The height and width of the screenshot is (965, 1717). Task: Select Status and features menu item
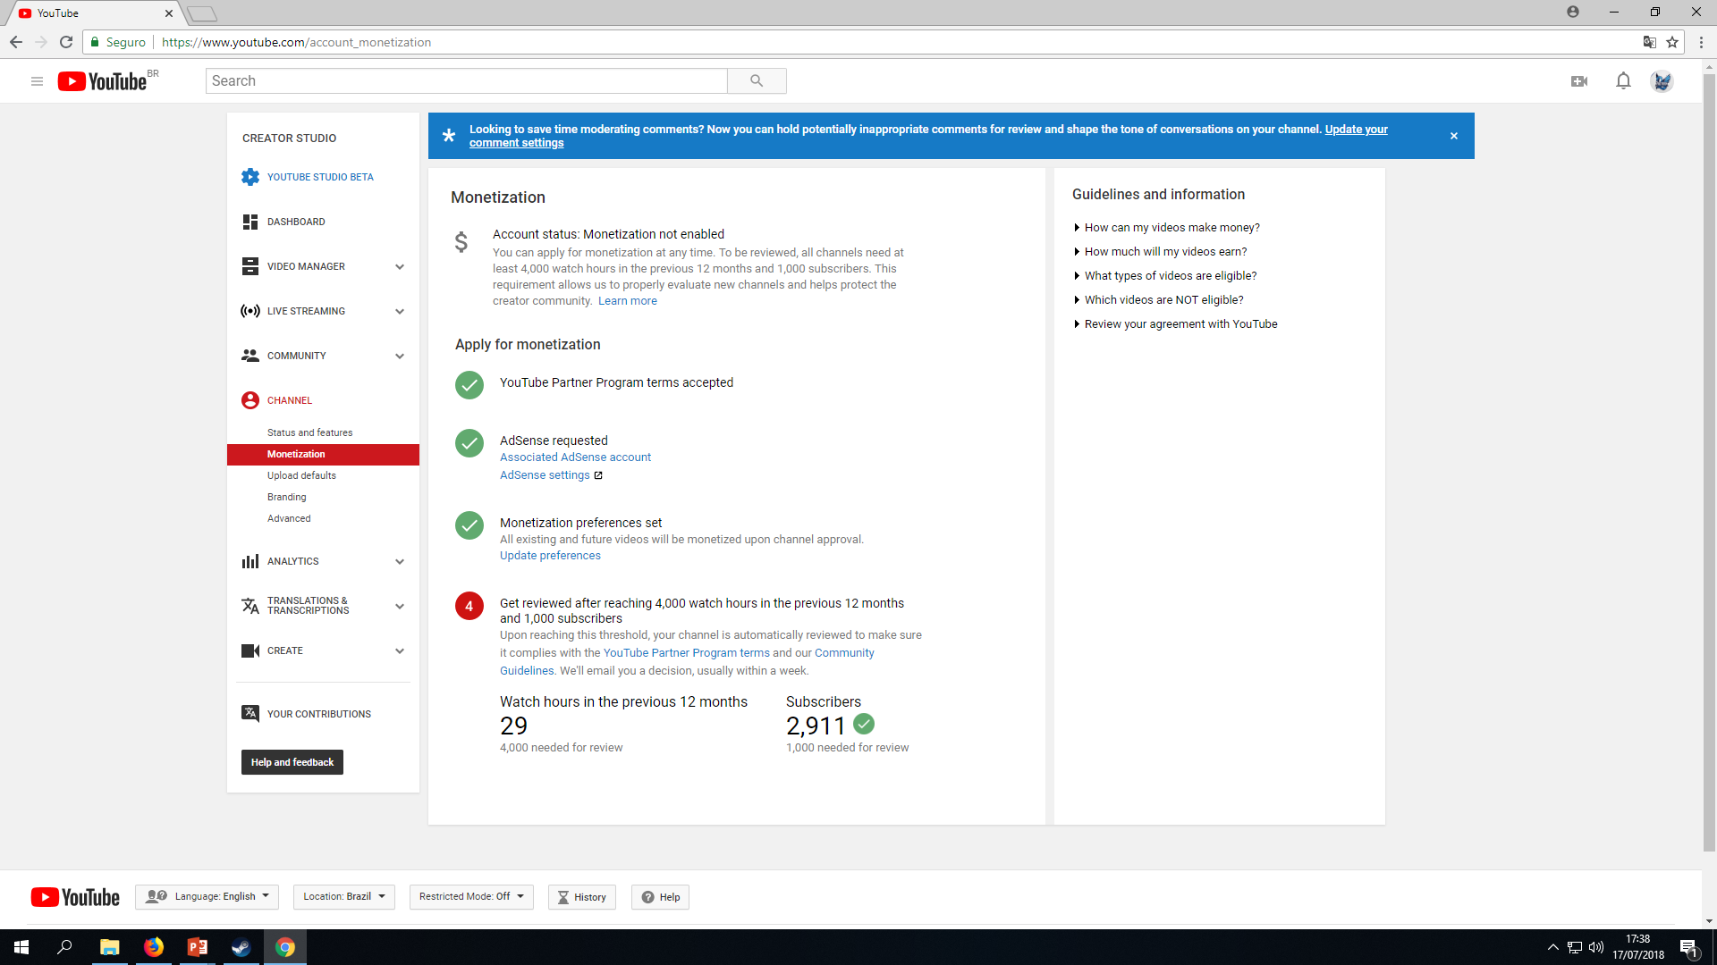coord(309,432)
